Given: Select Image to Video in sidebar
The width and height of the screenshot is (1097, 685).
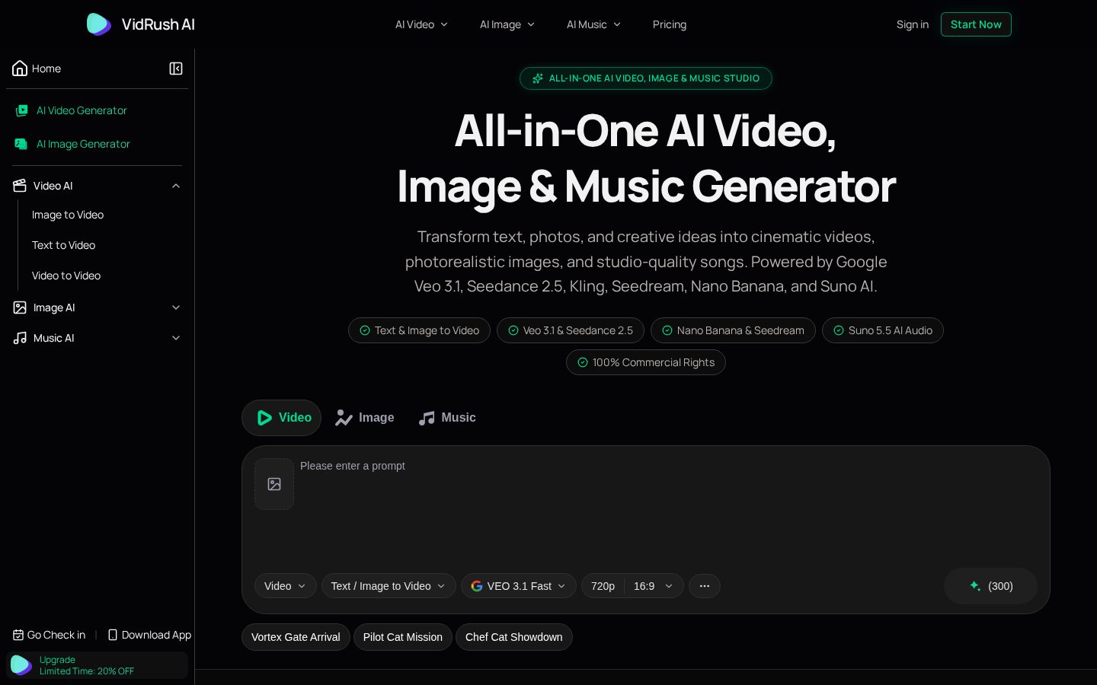Looking at the screenshot, I should (68, 215).
